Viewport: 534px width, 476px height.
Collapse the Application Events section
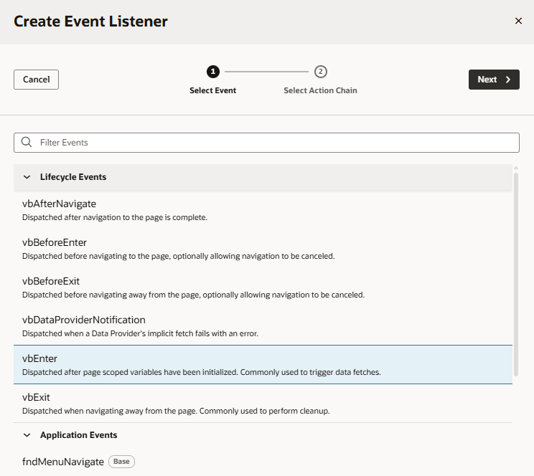tap(27, 435)
